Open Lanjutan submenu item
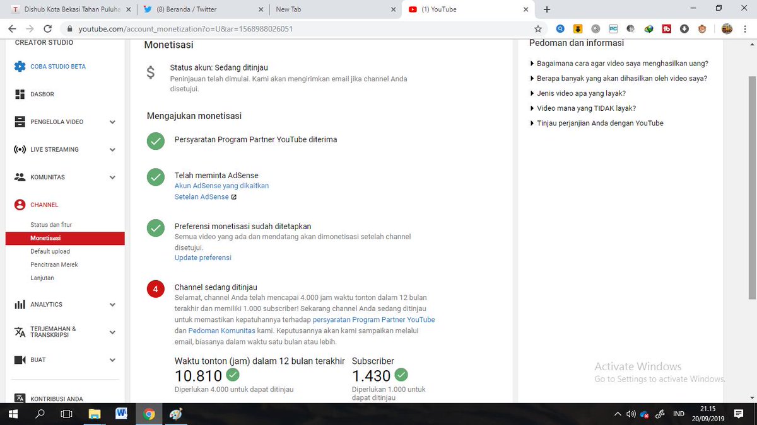757x425 pixels. point(42,278)
